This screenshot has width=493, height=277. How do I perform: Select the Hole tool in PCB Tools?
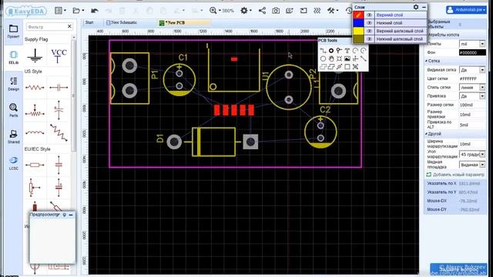[339, 58]
